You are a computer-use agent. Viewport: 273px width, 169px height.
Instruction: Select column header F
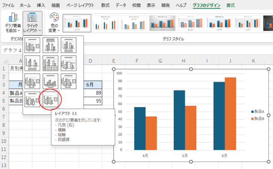coord(137,61)
